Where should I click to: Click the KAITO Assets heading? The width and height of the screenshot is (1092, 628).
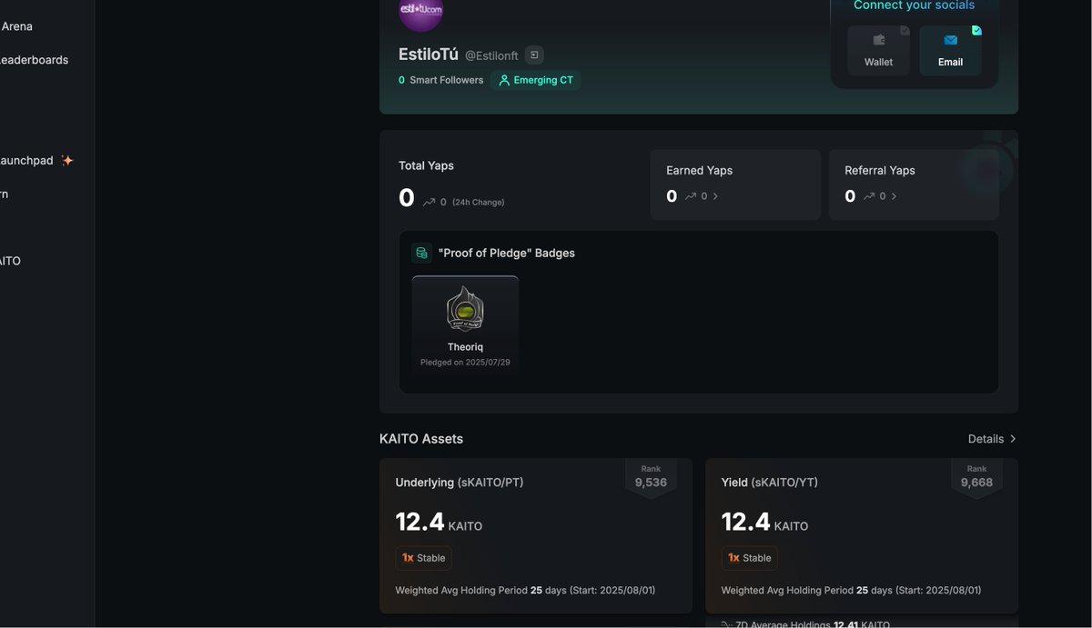coord(421,439)
